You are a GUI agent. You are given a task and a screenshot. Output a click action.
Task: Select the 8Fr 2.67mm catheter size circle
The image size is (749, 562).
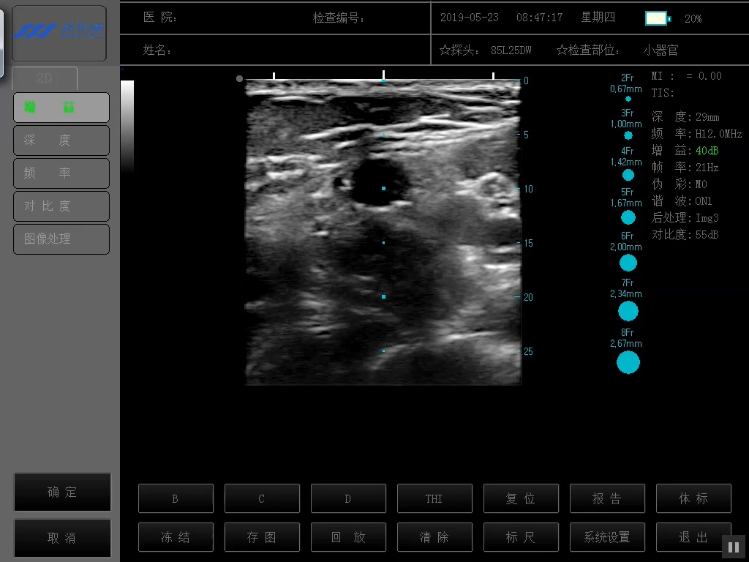628,362
